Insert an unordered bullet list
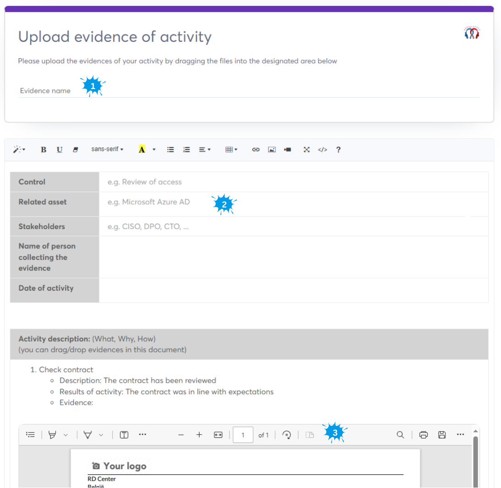 pos(170,150)
